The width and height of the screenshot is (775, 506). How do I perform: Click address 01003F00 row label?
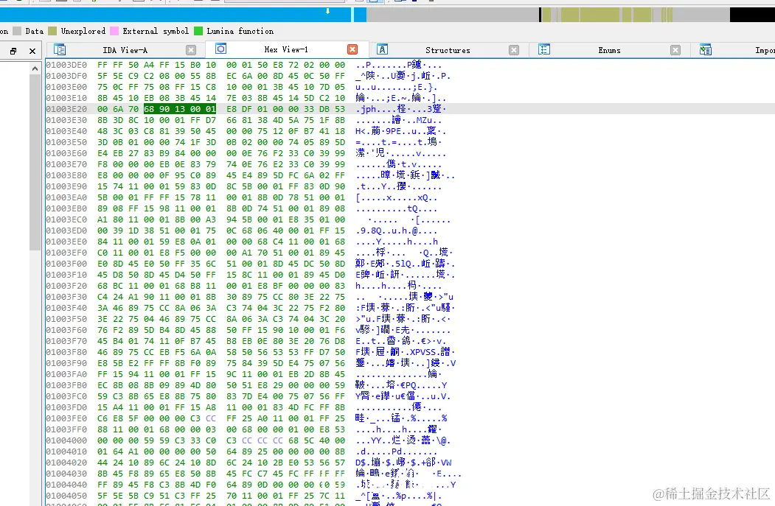tap(66, 264)
